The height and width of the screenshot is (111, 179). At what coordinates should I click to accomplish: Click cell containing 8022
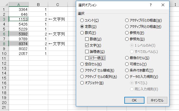18,49
